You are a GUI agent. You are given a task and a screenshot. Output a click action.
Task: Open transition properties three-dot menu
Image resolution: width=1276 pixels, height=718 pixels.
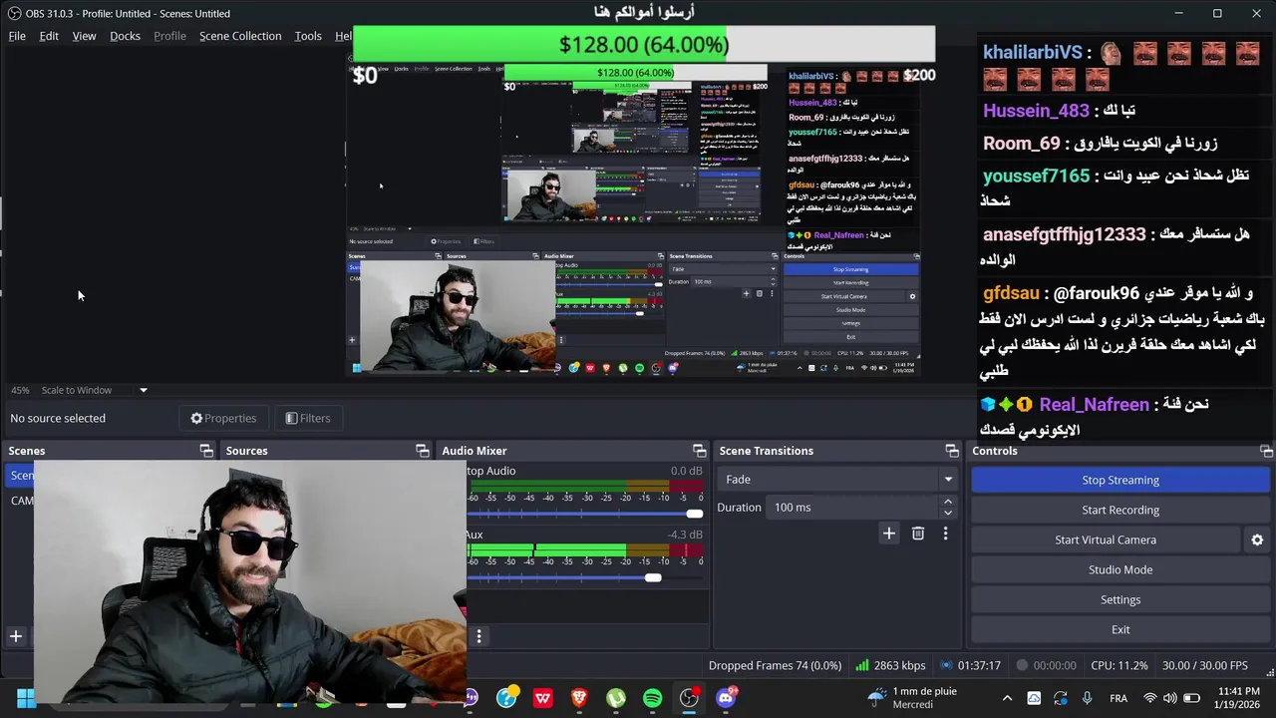tap(945, 534)
